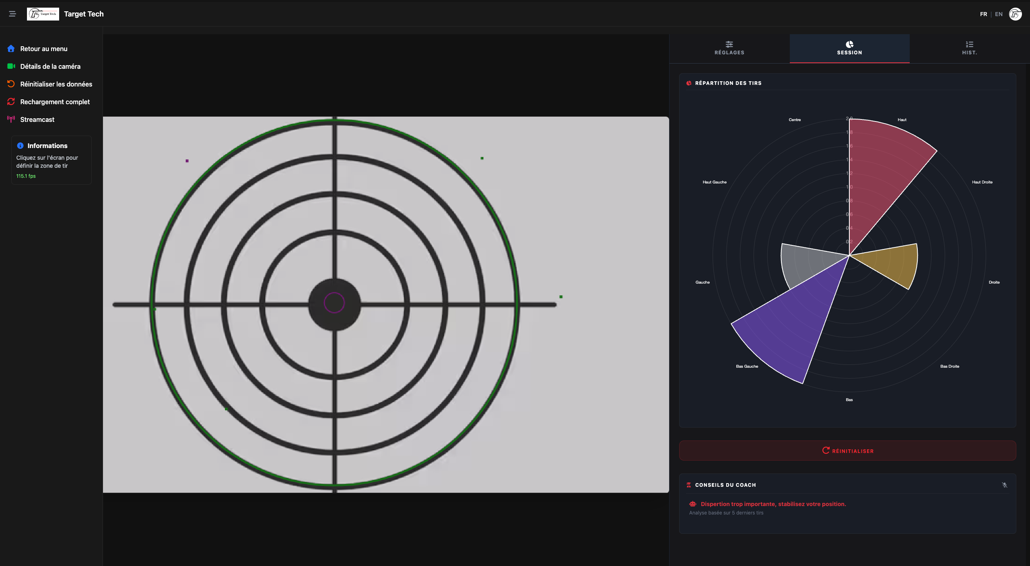
Task: Click the pie chart icon next to Répartition des tirs
Action: coord(688,83)
